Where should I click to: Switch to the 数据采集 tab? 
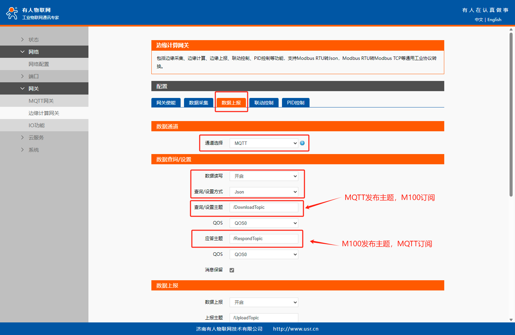(x=198, y=103)
